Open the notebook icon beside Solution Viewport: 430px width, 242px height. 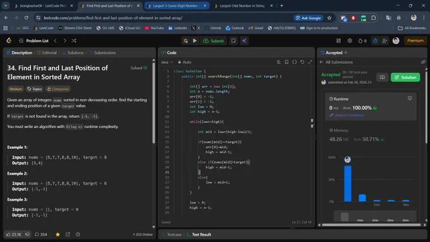click(383, 77)
